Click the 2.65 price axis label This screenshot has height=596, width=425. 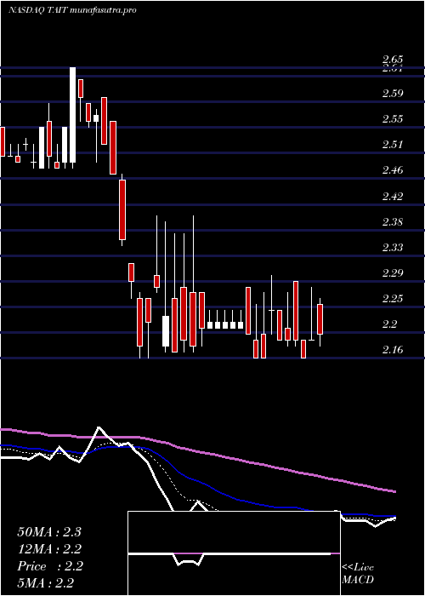(x=393, y=60)
